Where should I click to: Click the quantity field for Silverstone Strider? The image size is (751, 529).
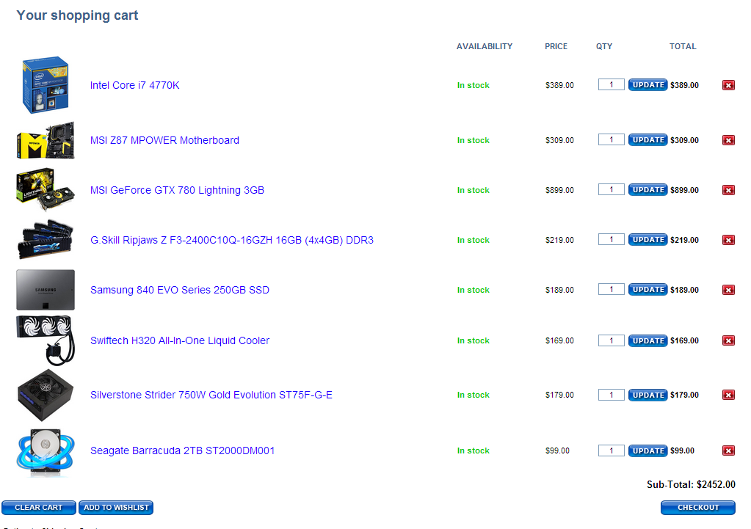pos(611,395)
